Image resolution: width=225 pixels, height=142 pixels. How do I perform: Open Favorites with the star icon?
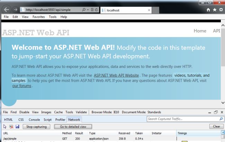pyautogui.click(x=215, y=10)
